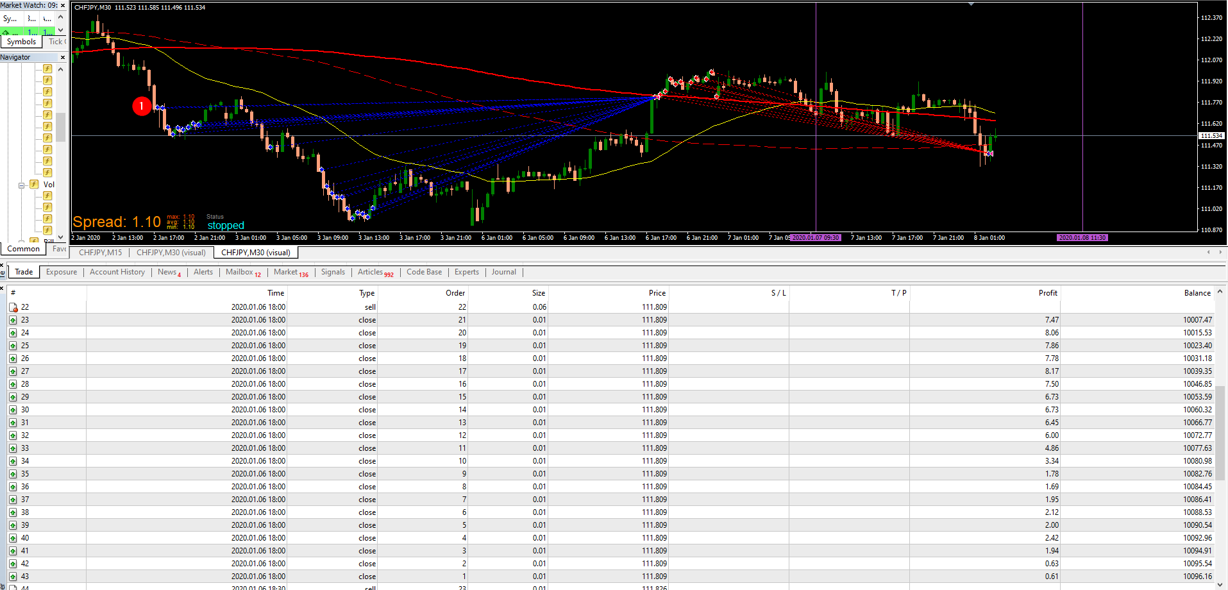Open the Account History tab

(117, 272)
